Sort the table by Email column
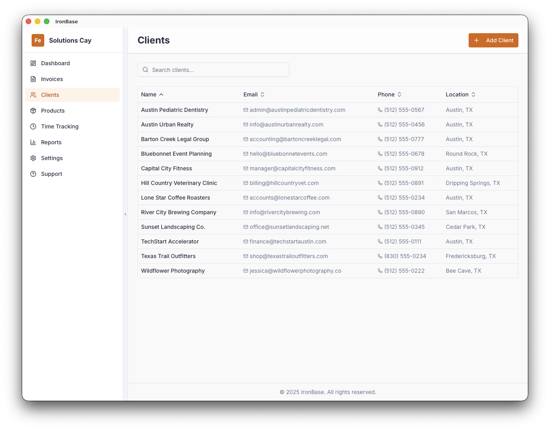The image size is (550, 430). (262, 94)
